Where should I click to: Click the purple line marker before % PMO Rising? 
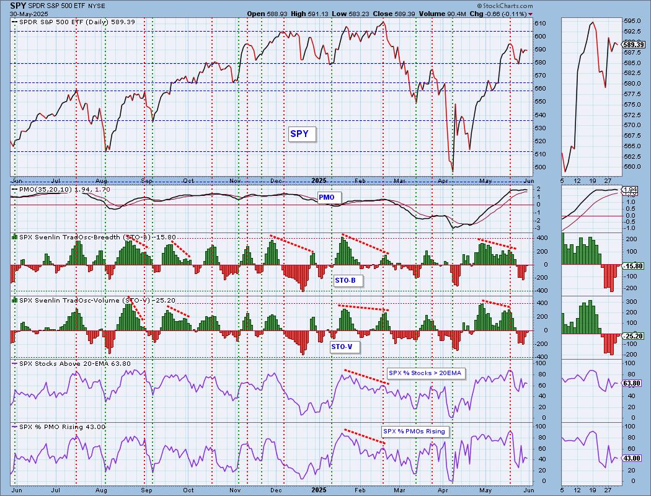coord(14,427)
